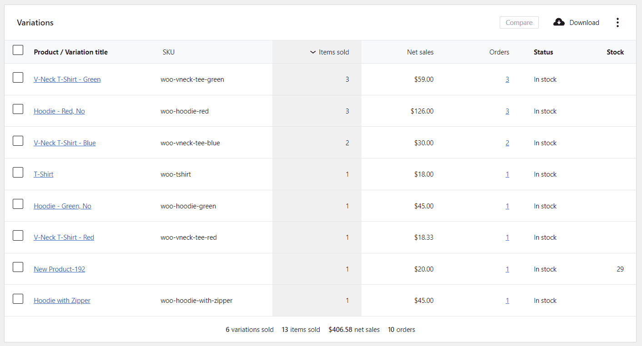Click the orders link showing 2 for V-Neck Blue
The width and height of the screenshot is (642, 346).
tap(507, 143)
